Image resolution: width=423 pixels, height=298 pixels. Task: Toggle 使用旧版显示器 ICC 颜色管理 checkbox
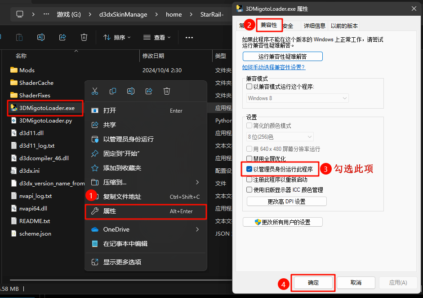click(x=249, y=190)
